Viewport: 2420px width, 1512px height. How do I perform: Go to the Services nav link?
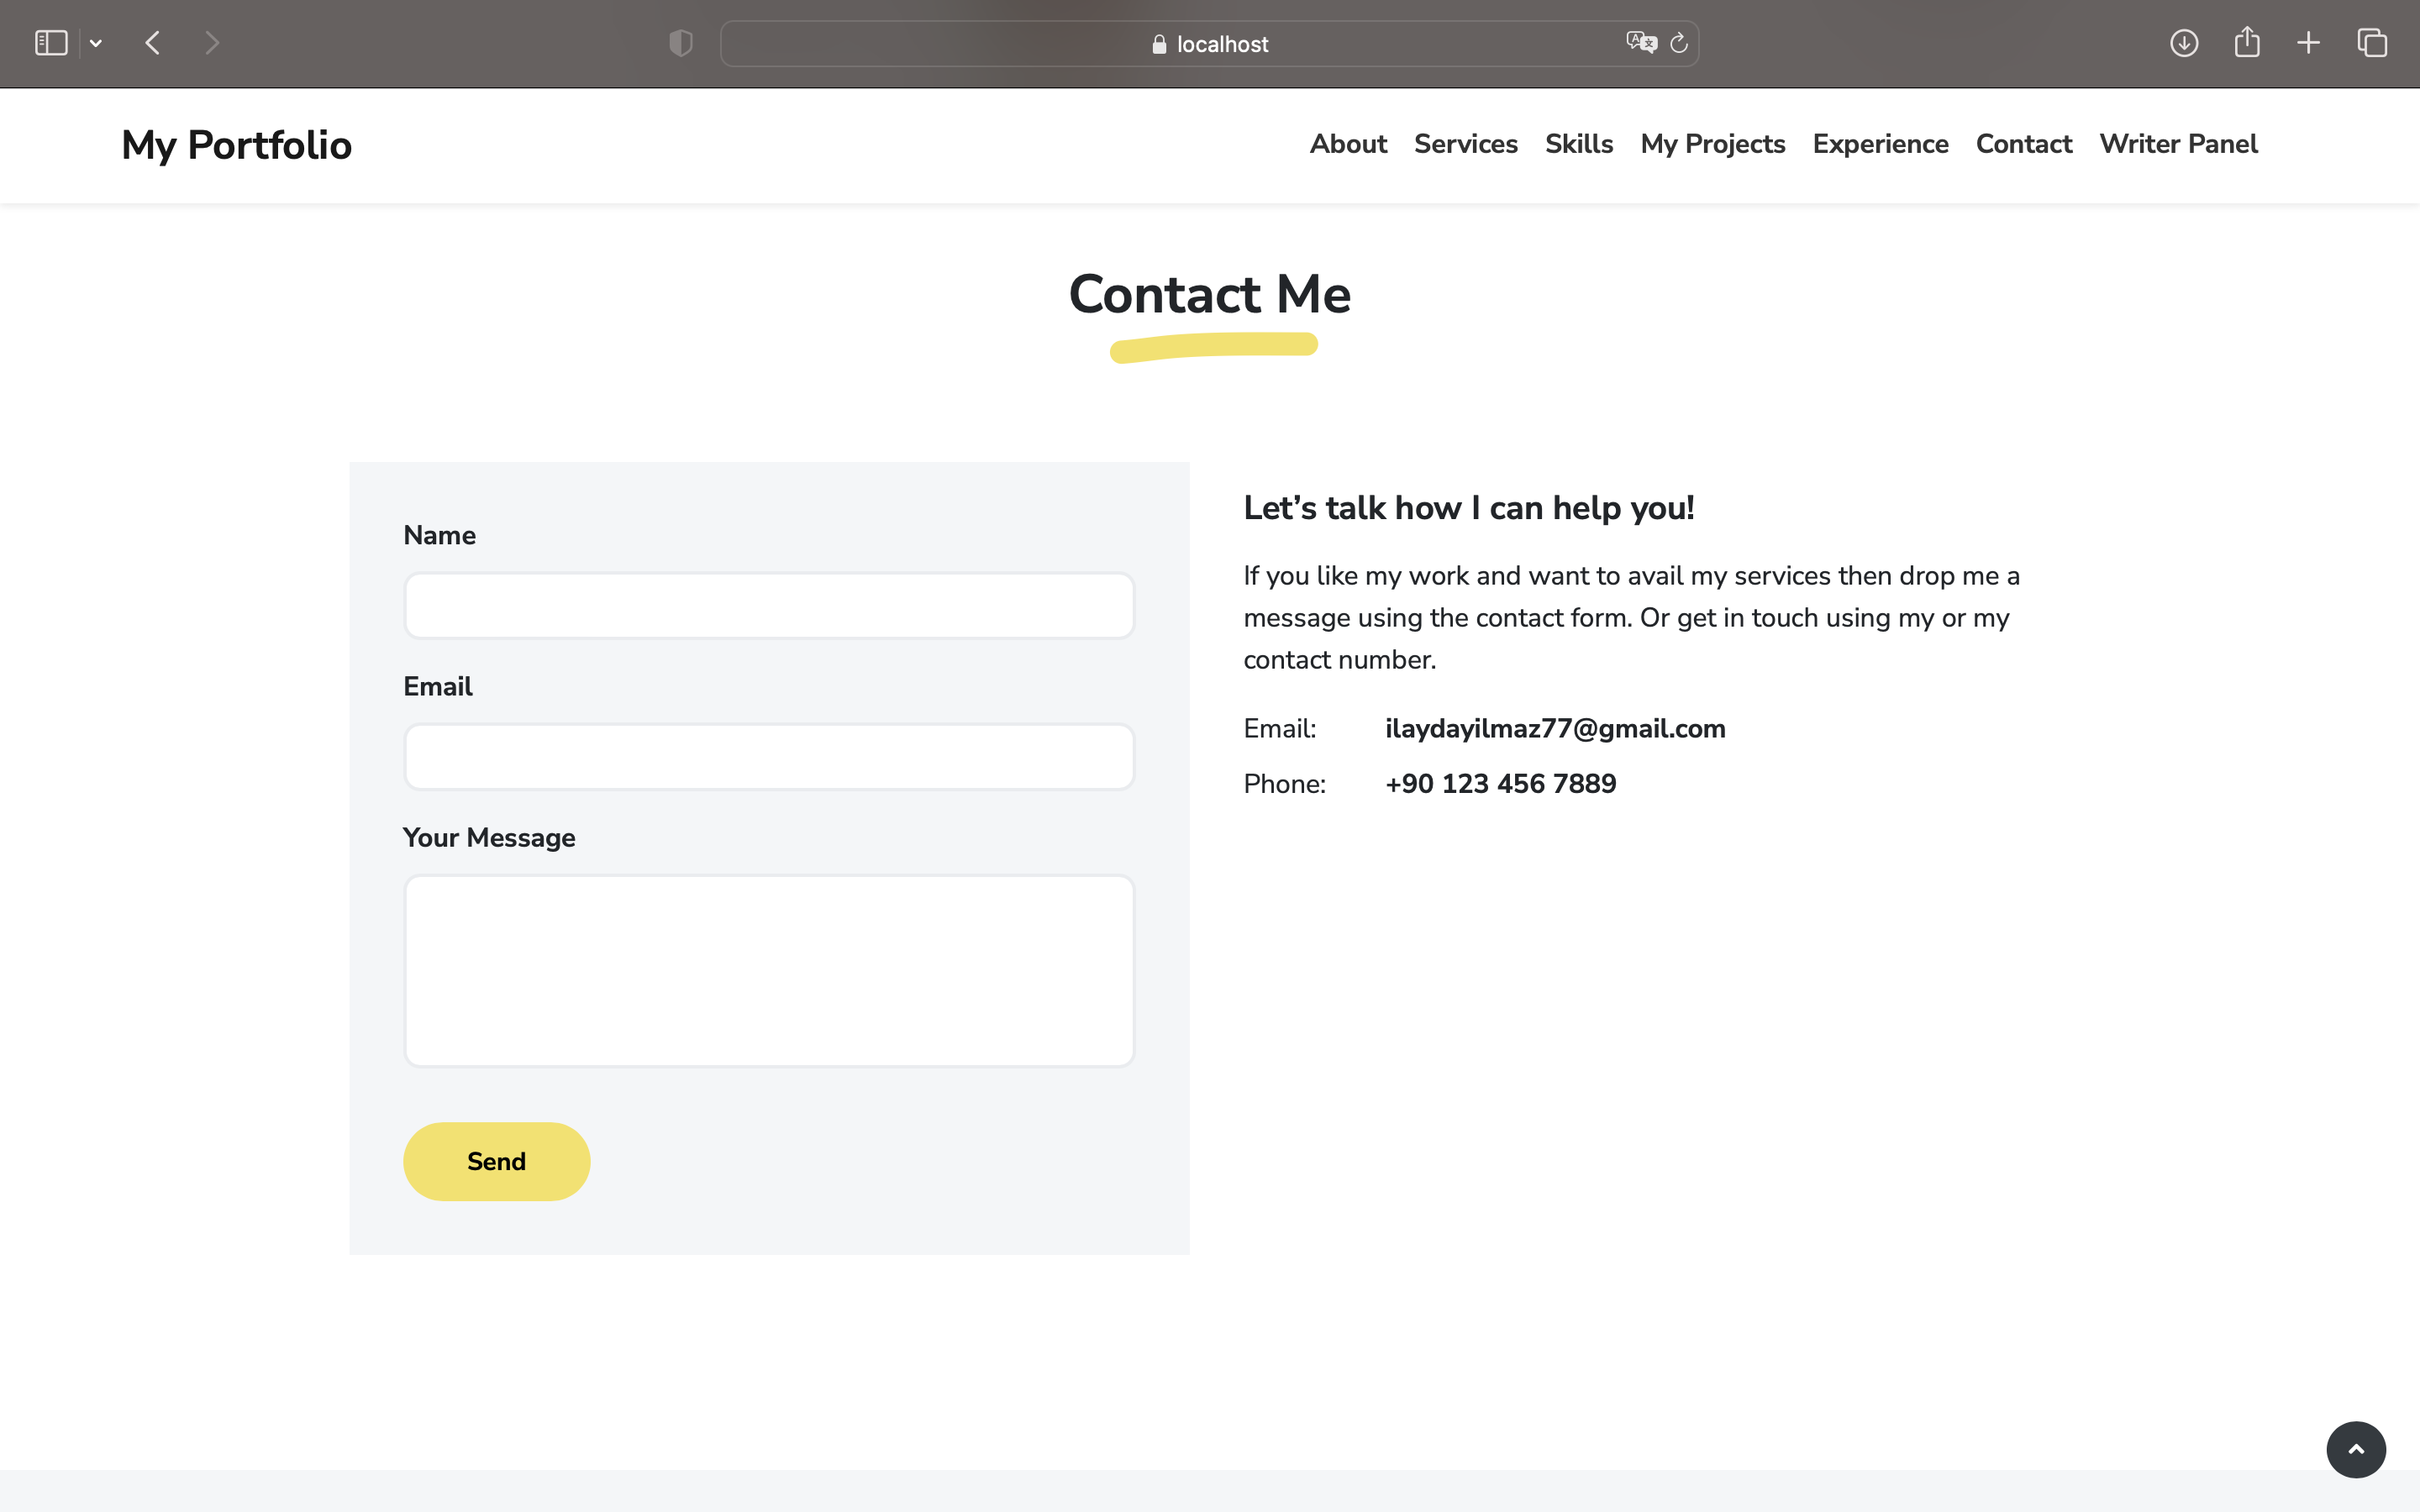click(1465, 144)
